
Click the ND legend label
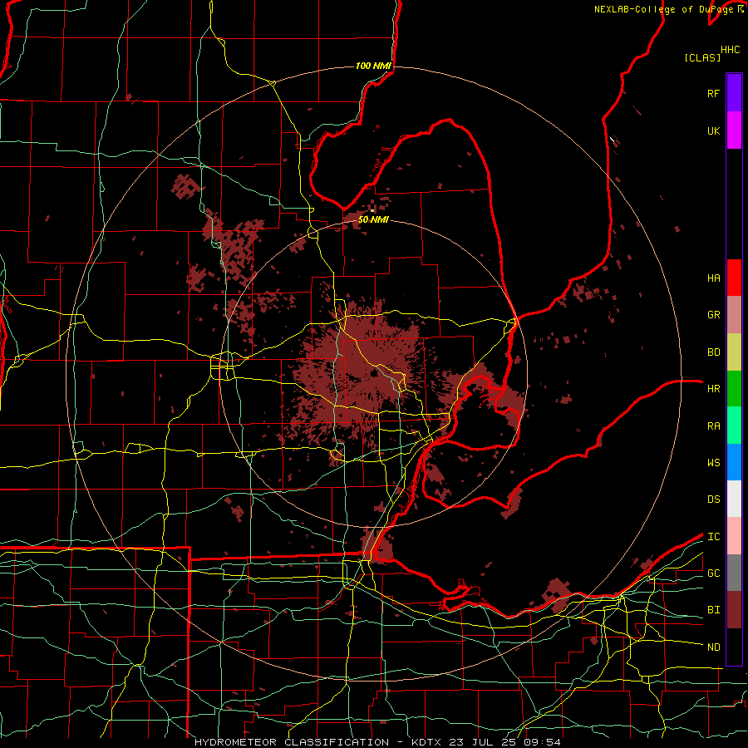click(x=714, y=647)
